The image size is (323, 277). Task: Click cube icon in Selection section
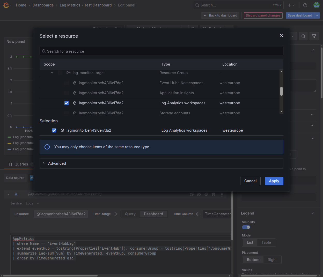tap(62, 130)
